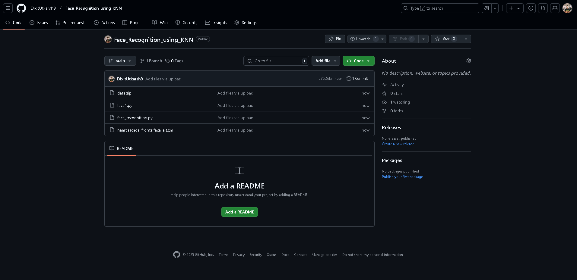The image size is (577, 280).
Task: Open the Packages heading link
Action: [392, 160]
